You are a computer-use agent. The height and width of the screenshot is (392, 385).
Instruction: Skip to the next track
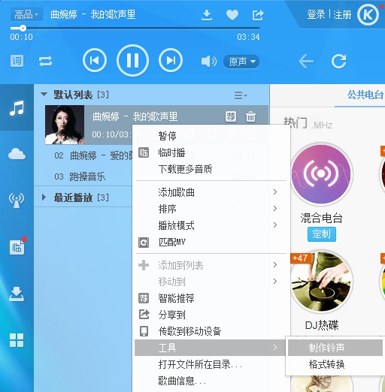[171, 60]
